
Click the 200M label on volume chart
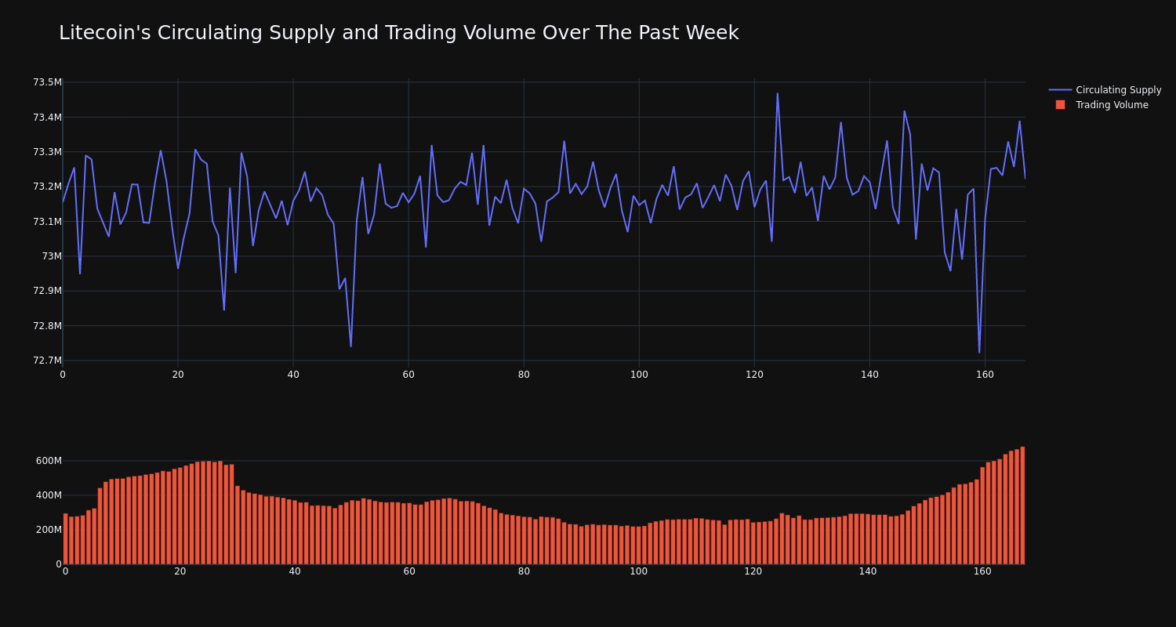pos(49,530)
